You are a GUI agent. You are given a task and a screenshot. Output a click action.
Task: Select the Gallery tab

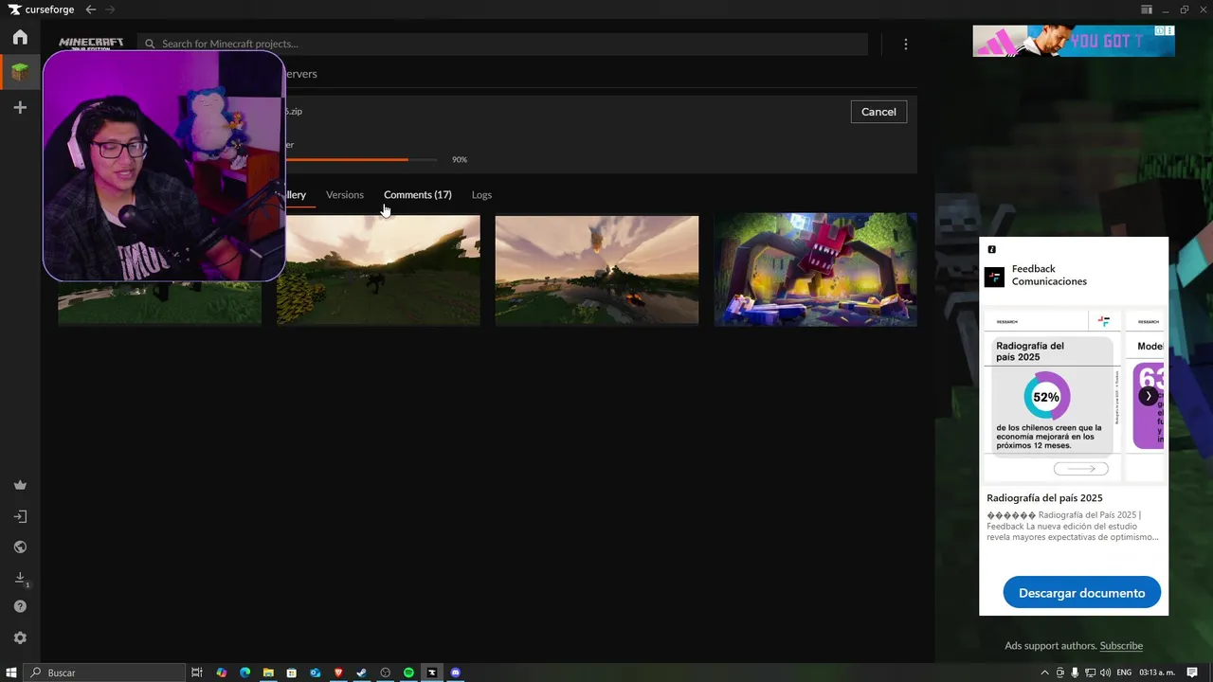[295, 195]
